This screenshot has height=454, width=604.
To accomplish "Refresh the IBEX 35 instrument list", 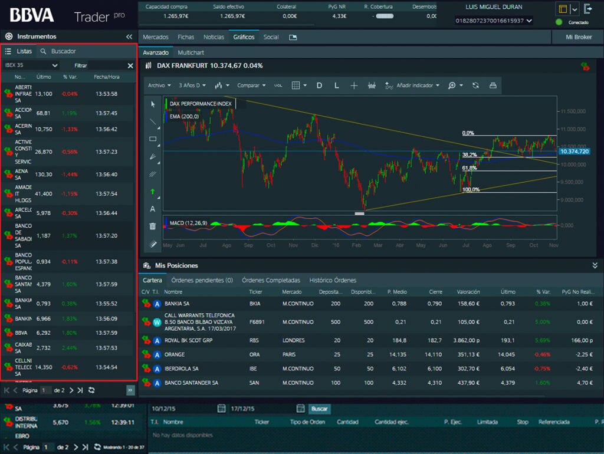I will [x=91, y=390].
